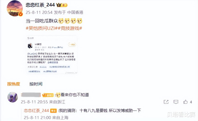Viewport: 198px width, 121px height.
Task: Enlarge the embedded post screenshot image
Action: coord(52,55)
